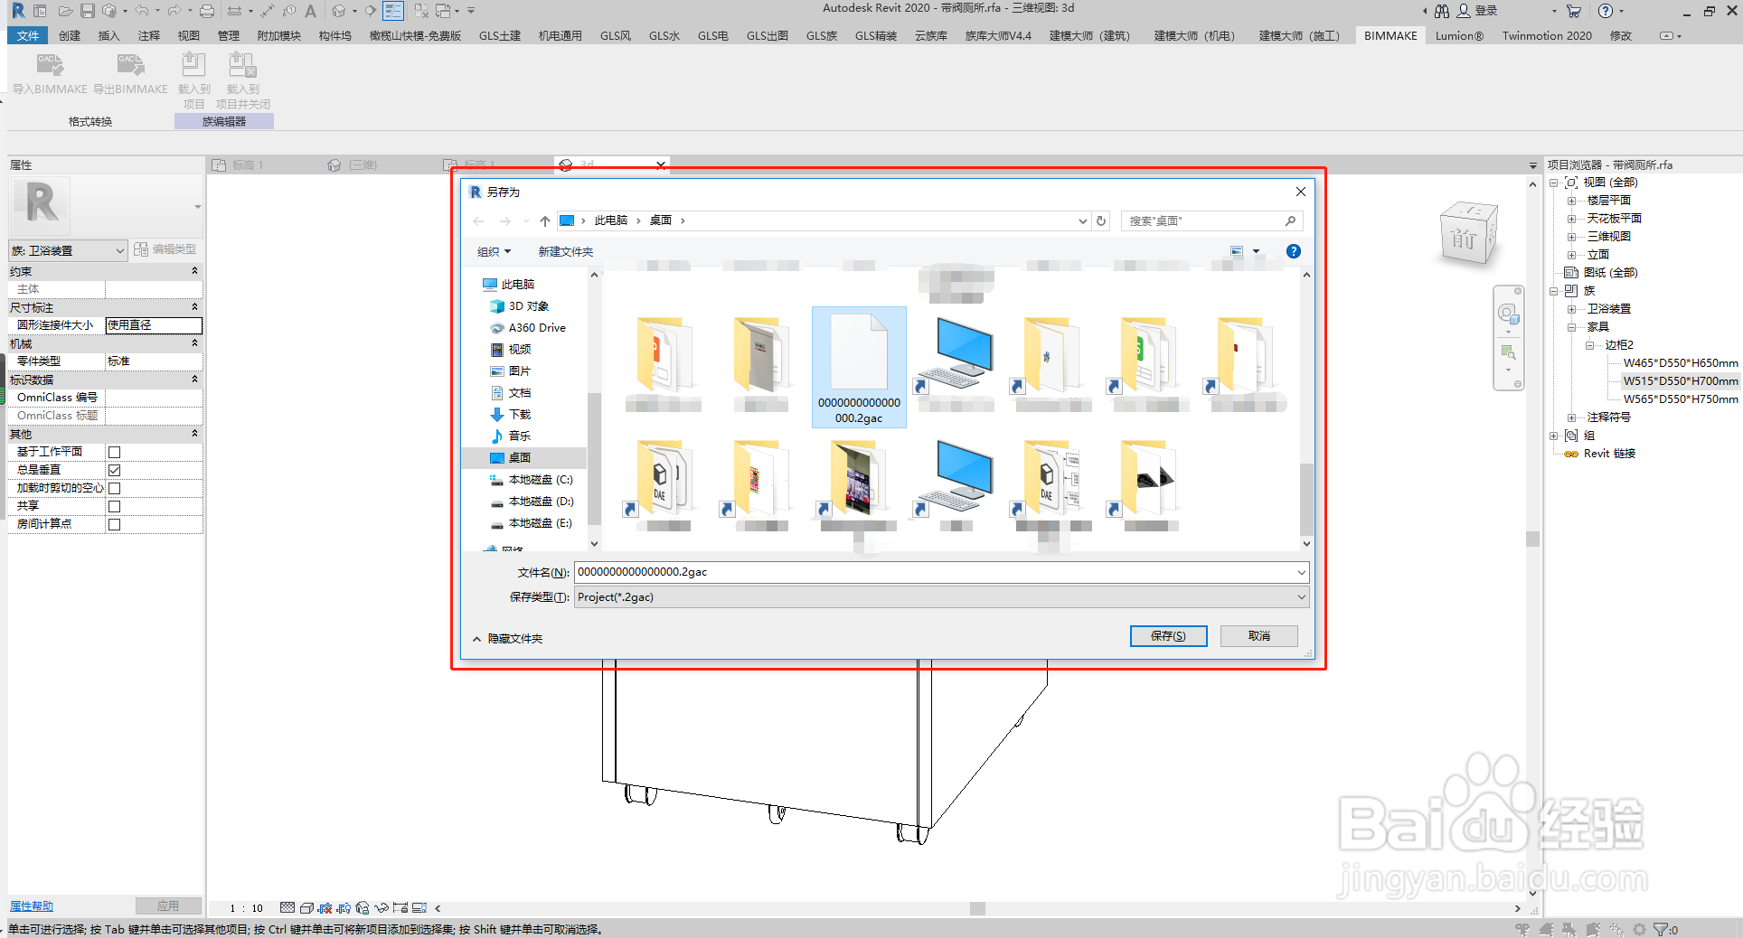Select the 0000000000000000.2gac file thumbnail
The width and height of the screenshot is (1743, 938).
859,367
